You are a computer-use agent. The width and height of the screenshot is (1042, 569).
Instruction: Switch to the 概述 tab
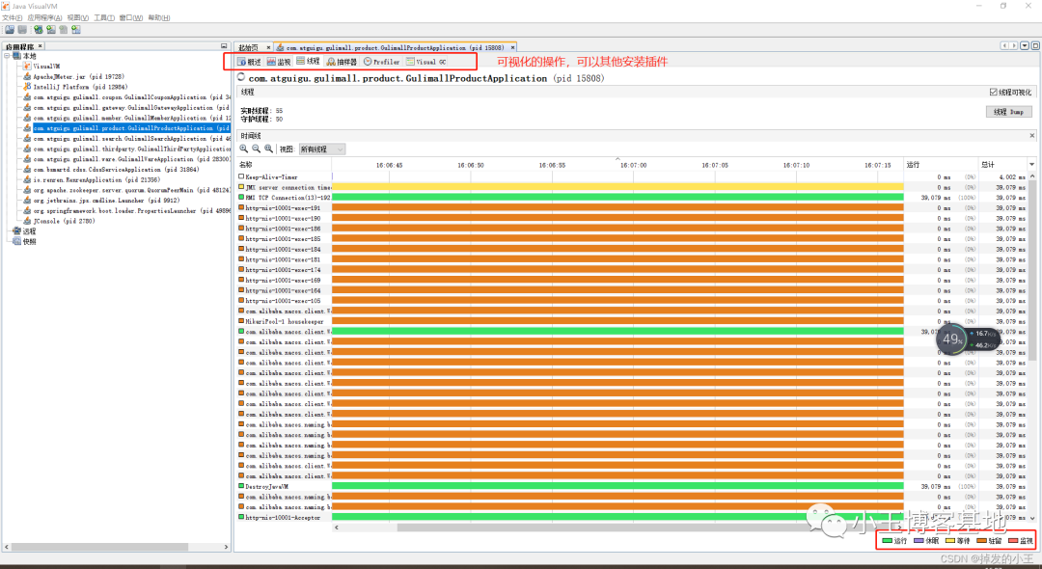click(x=249, y=62)
